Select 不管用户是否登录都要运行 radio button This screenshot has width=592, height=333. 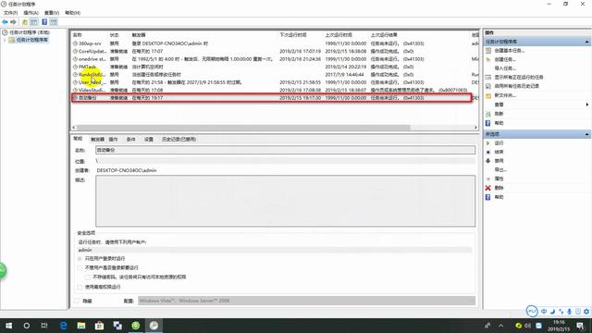pos(80,267)
